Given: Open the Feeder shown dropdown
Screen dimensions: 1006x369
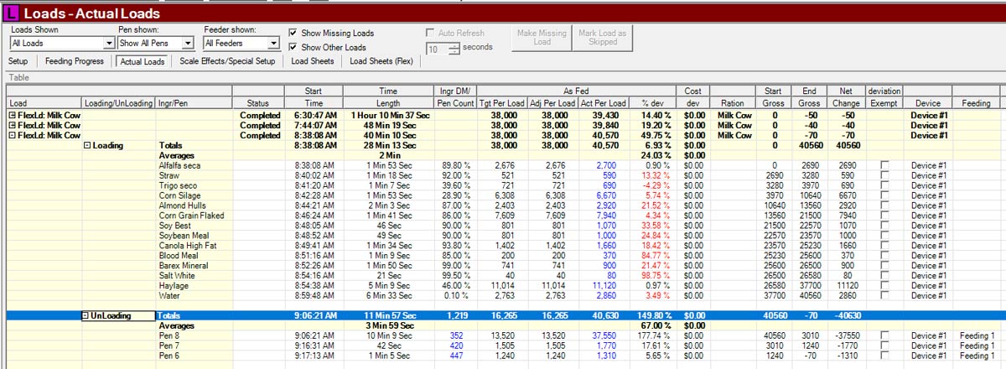Looking at the screenshot, I should coord(274,43).
